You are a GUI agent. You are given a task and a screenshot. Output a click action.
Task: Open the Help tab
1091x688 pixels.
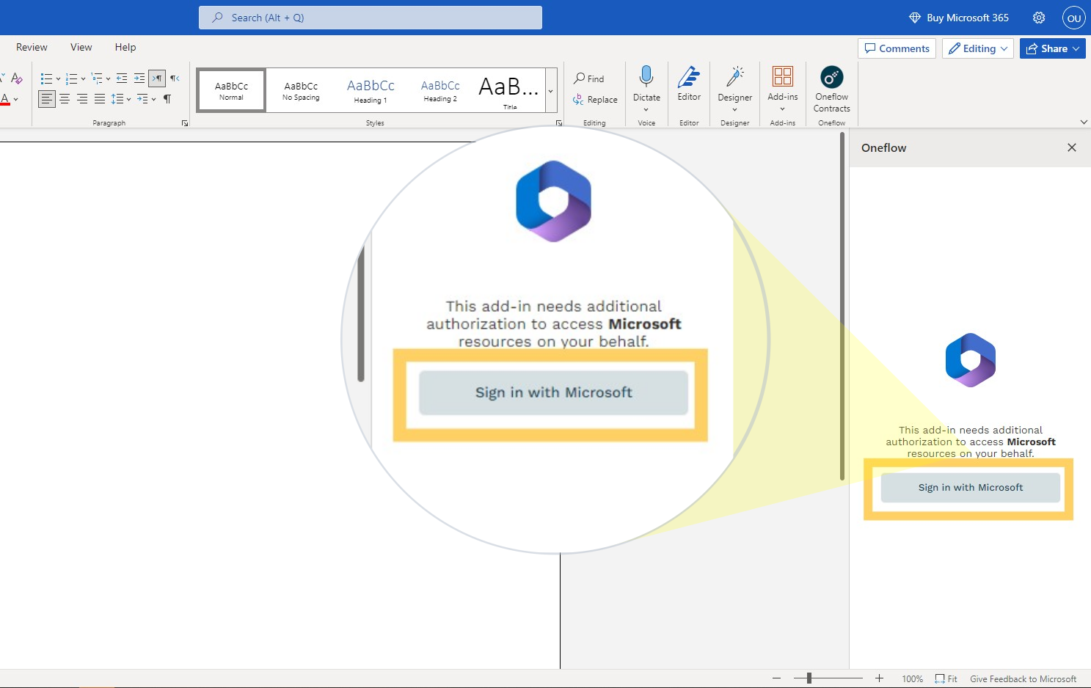(125, 47)
